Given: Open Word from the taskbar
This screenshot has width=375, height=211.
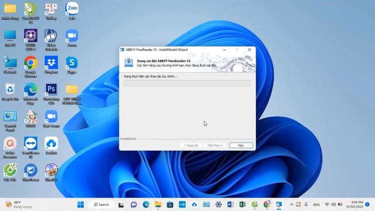Looking at the screenshot, I should click(x=230, y=205).
